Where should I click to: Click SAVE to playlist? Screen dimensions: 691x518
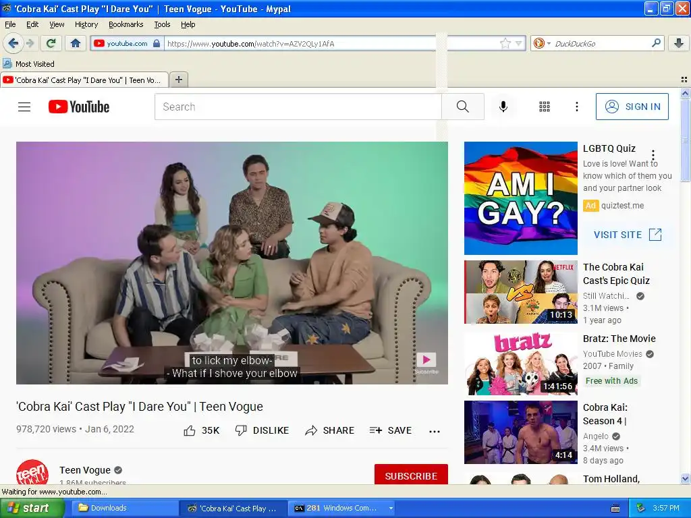point(391,430)
